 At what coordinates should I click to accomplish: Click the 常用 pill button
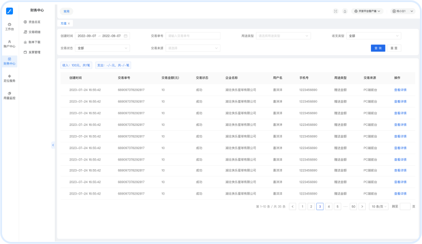pos(67,11)
